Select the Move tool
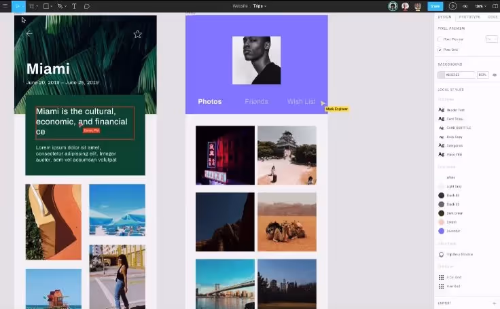Viewport: 500px width, 309px height. tap(18, 6)
